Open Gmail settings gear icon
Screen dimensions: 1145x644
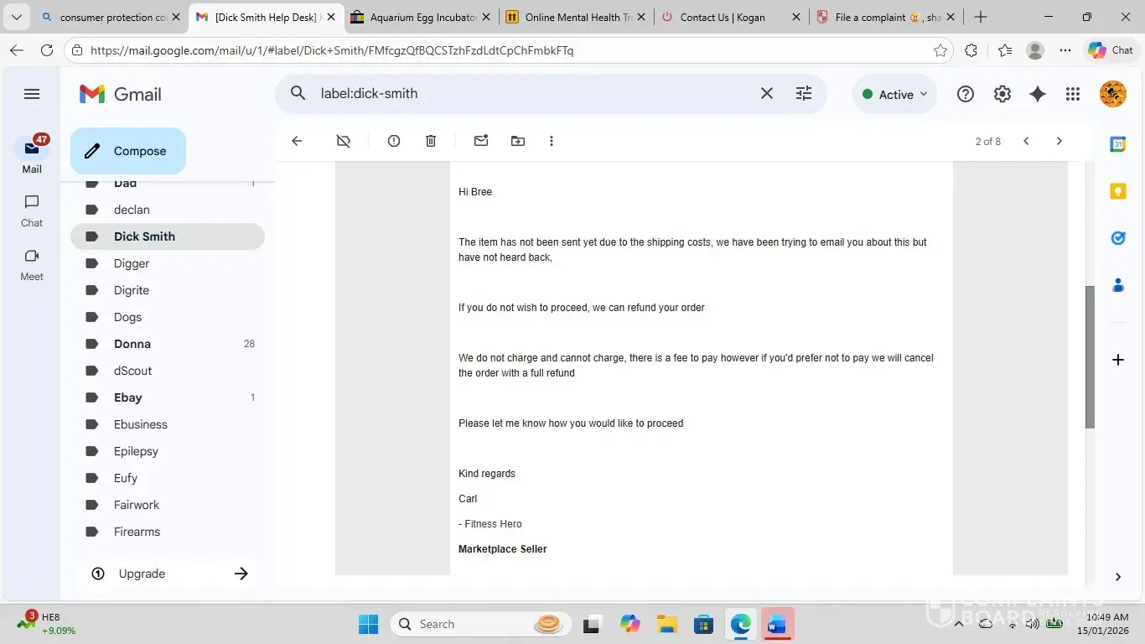click(x=1003, y=94)
